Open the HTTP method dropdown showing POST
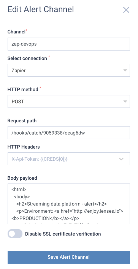Viewport: 138px width, 269px height. pyautogui.click(x=69, y=101)
